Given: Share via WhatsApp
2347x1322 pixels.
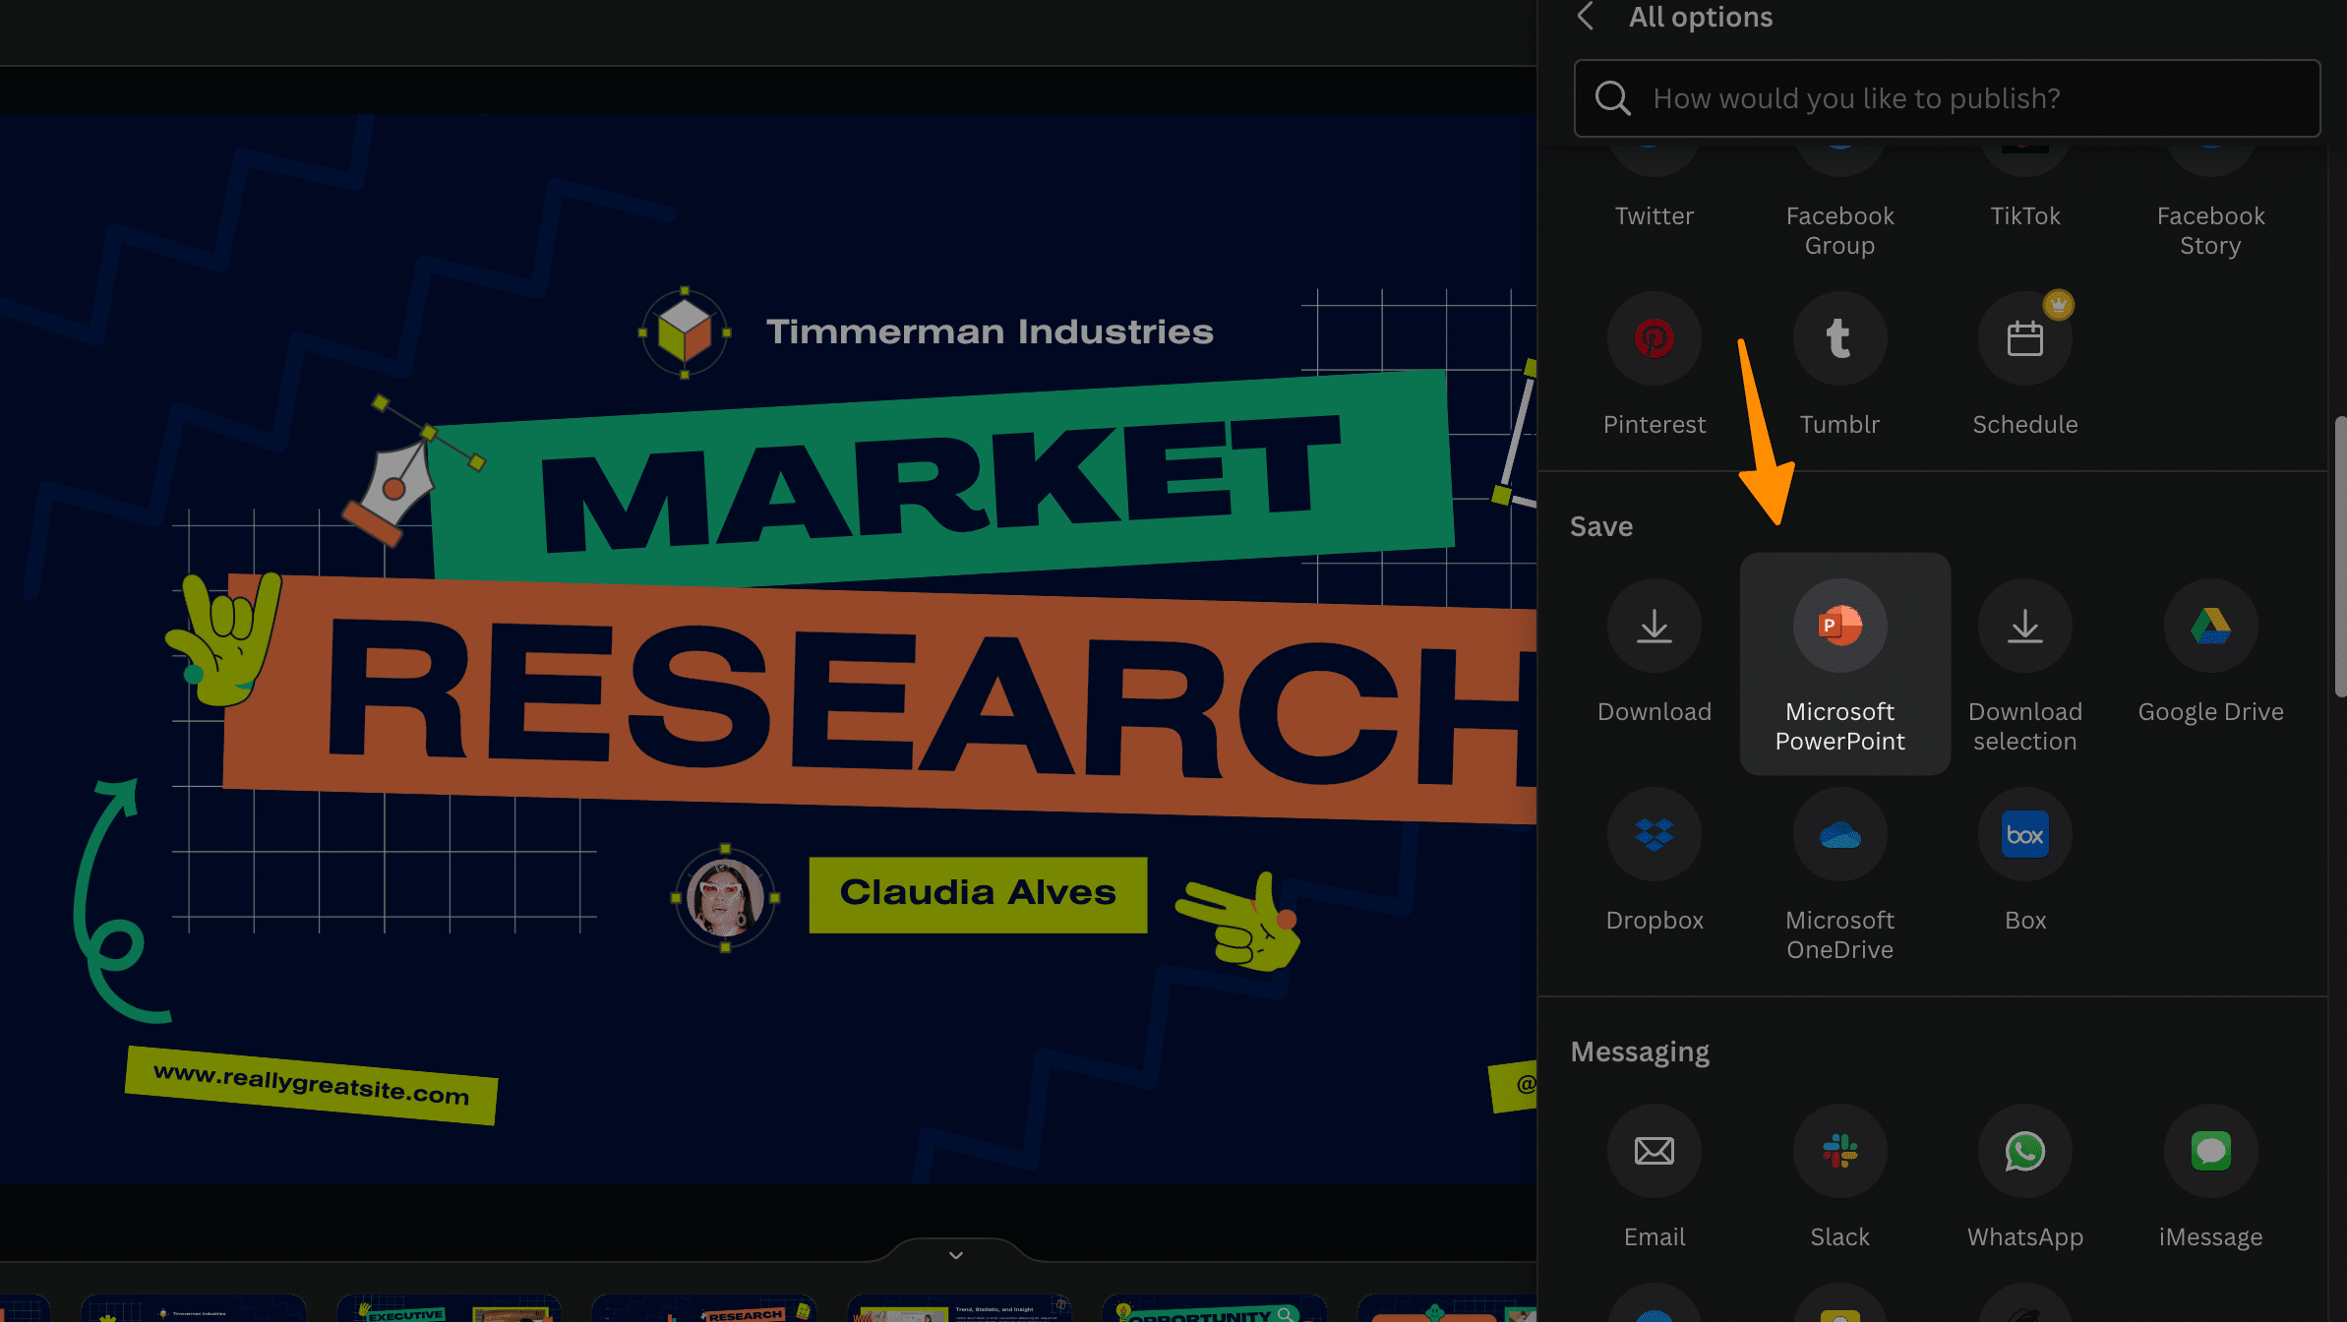Looking at the screenshot, I should (x=2024, y=1151).
